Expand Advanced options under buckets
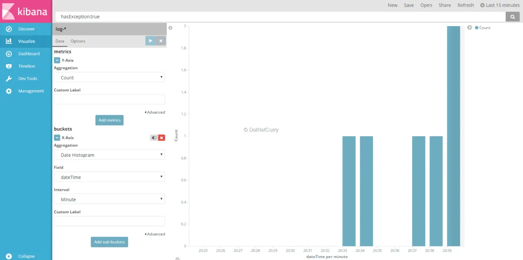Image resolution: width=523 pixels, height=260 pixels. pos(155,234)
